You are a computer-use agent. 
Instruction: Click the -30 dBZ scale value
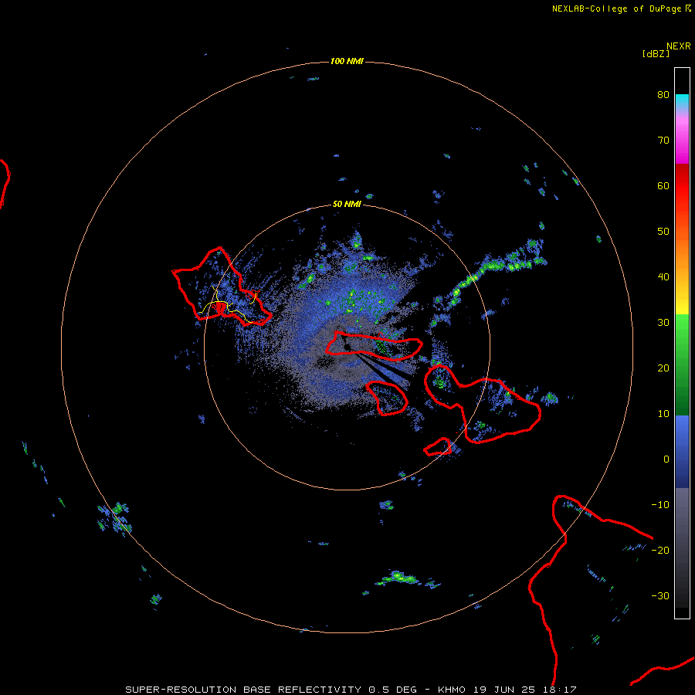[660, 596]
